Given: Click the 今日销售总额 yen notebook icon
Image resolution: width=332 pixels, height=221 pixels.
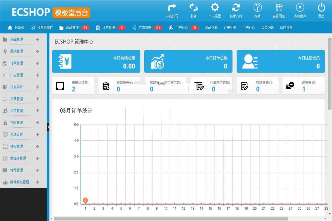Looking at the screenshot, I should (65, 61).
